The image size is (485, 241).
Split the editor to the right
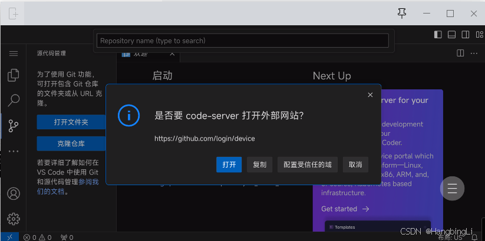pos(460,53)
